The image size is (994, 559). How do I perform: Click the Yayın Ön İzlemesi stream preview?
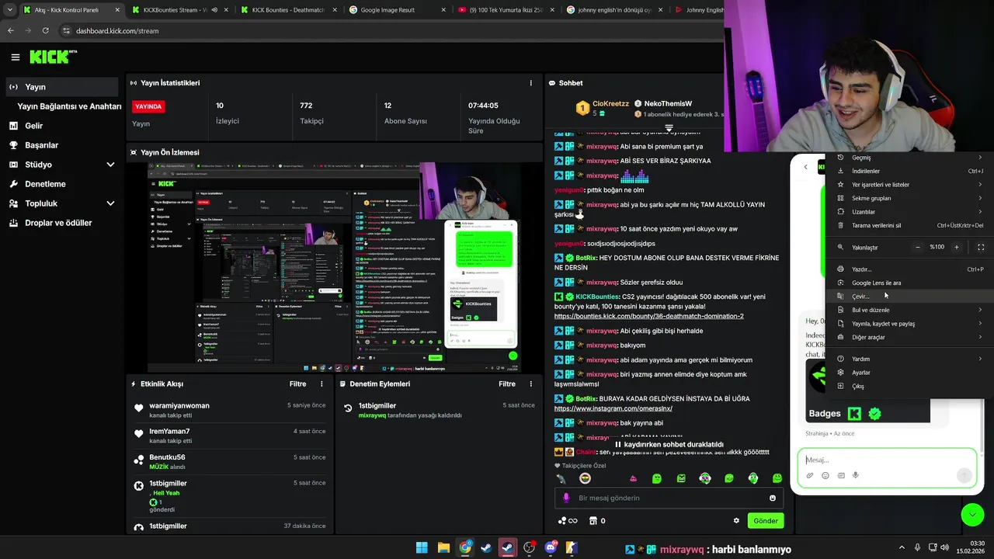click(x=334, y=267)
